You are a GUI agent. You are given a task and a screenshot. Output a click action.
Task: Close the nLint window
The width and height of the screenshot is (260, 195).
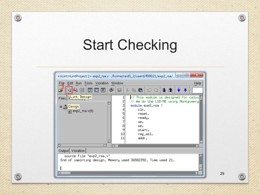coord(197,75)
